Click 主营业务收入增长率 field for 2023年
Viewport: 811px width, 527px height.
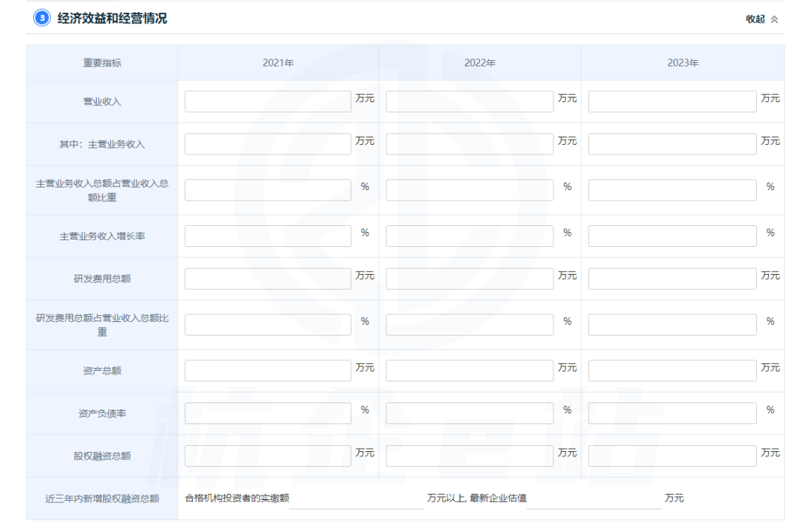click(672, 236)
